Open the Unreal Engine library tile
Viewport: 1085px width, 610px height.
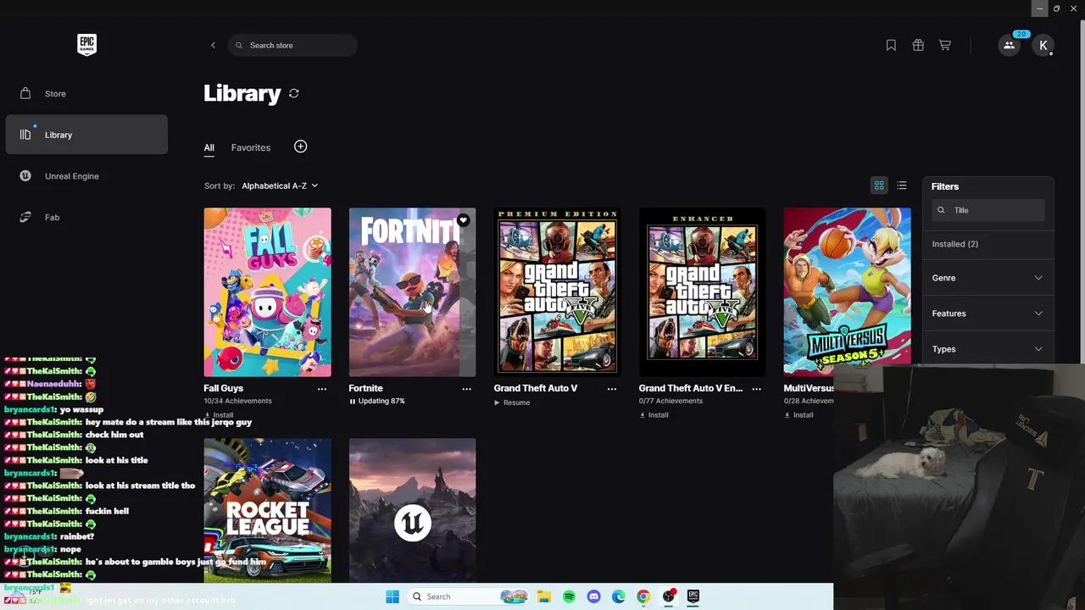tap(413, 510)
